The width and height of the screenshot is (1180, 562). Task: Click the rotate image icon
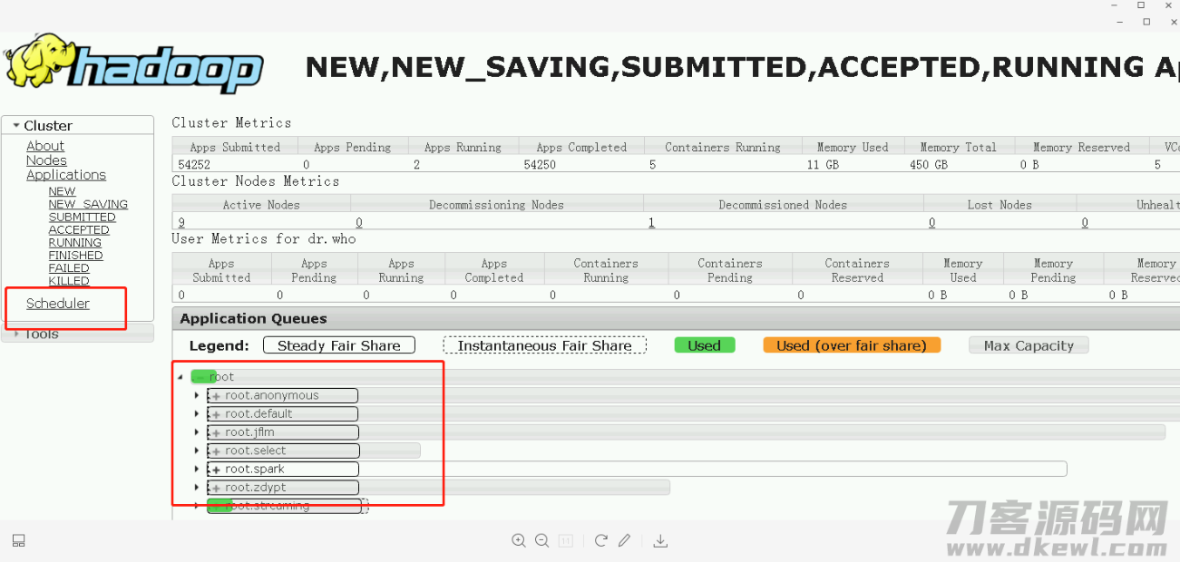[x=600, y=540]
